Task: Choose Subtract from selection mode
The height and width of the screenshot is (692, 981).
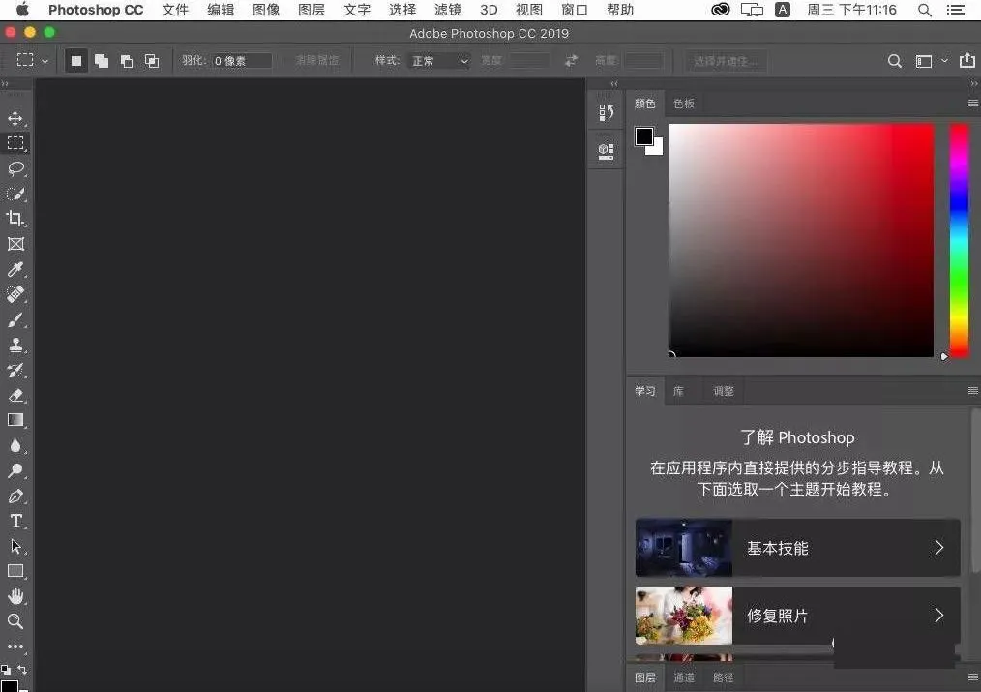Action: point(127,61)
